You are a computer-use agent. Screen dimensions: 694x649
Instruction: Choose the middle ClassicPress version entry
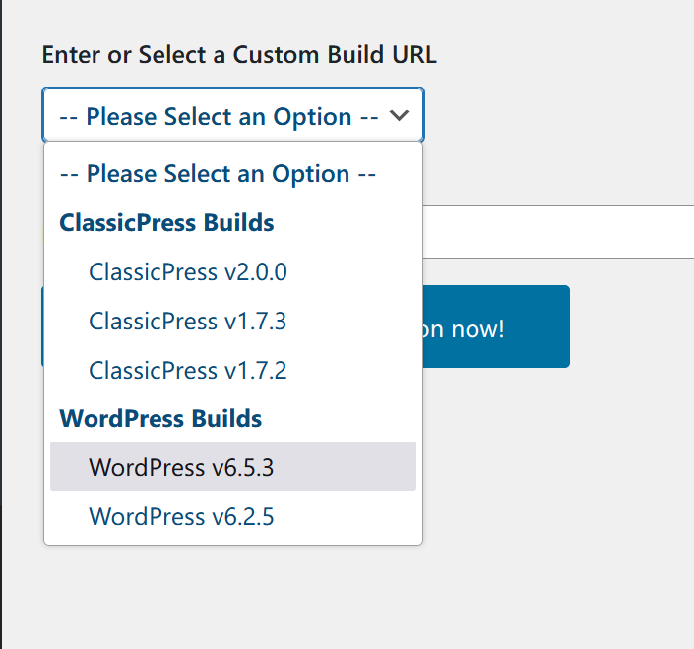coord(188,321)
